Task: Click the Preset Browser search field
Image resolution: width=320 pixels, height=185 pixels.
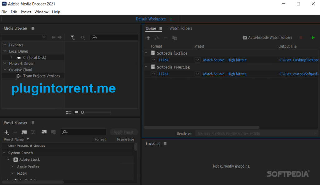Action: pos(83,132)
